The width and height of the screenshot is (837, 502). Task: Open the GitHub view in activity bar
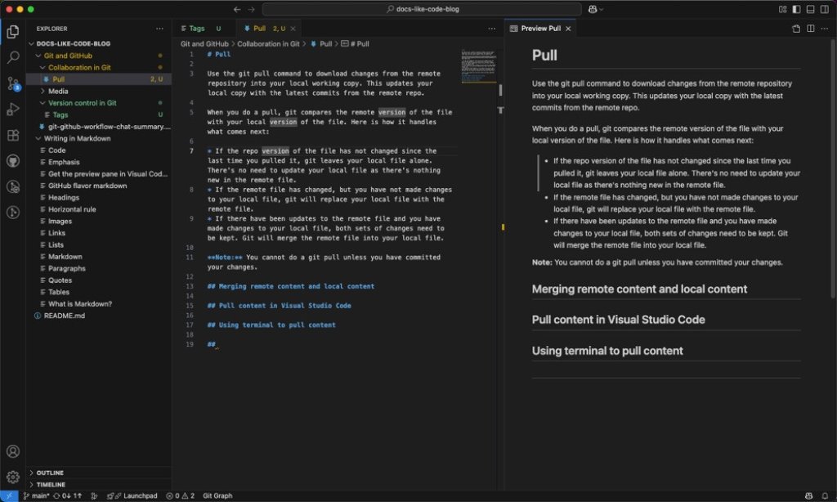click(x=13, y=161)
